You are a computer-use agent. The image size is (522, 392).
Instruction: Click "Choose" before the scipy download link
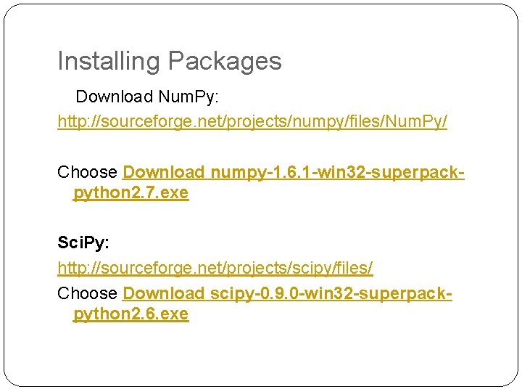coord(87,293)
